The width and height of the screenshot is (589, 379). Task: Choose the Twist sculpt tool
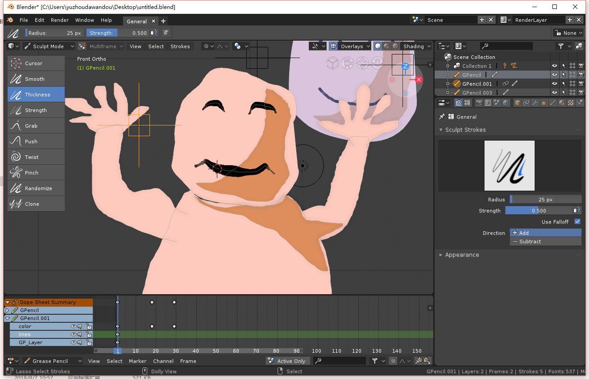tap(36, 157)
